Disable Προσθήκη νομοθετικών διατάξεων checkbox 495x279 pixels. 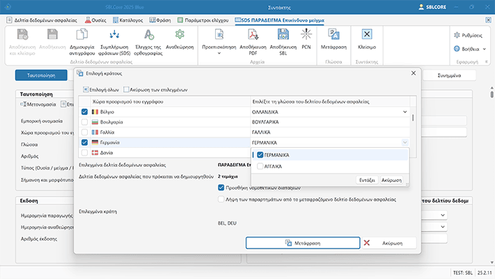click(221, 187)
